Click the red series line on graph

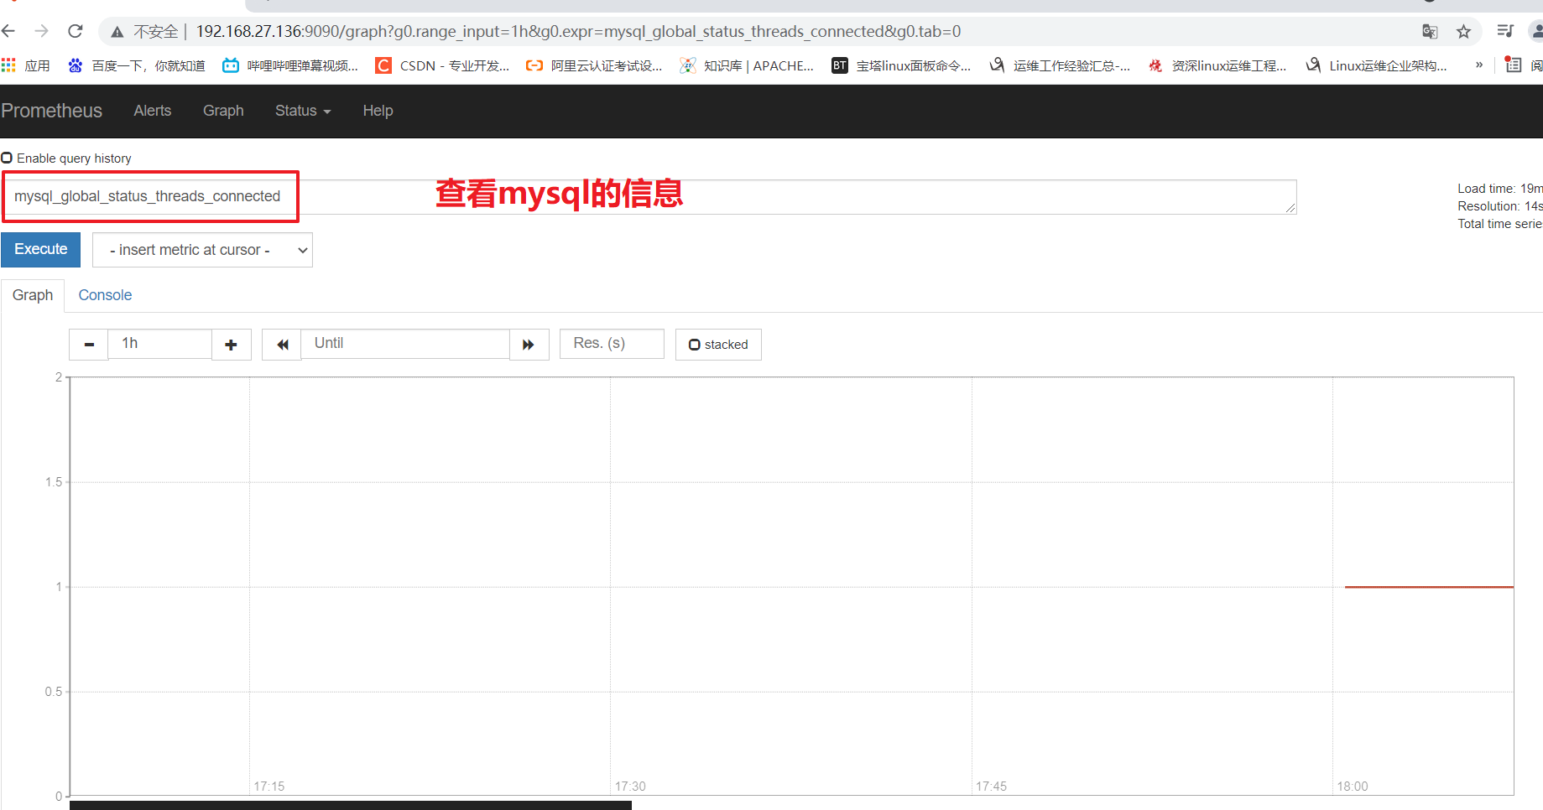(x=1429, y=587)
